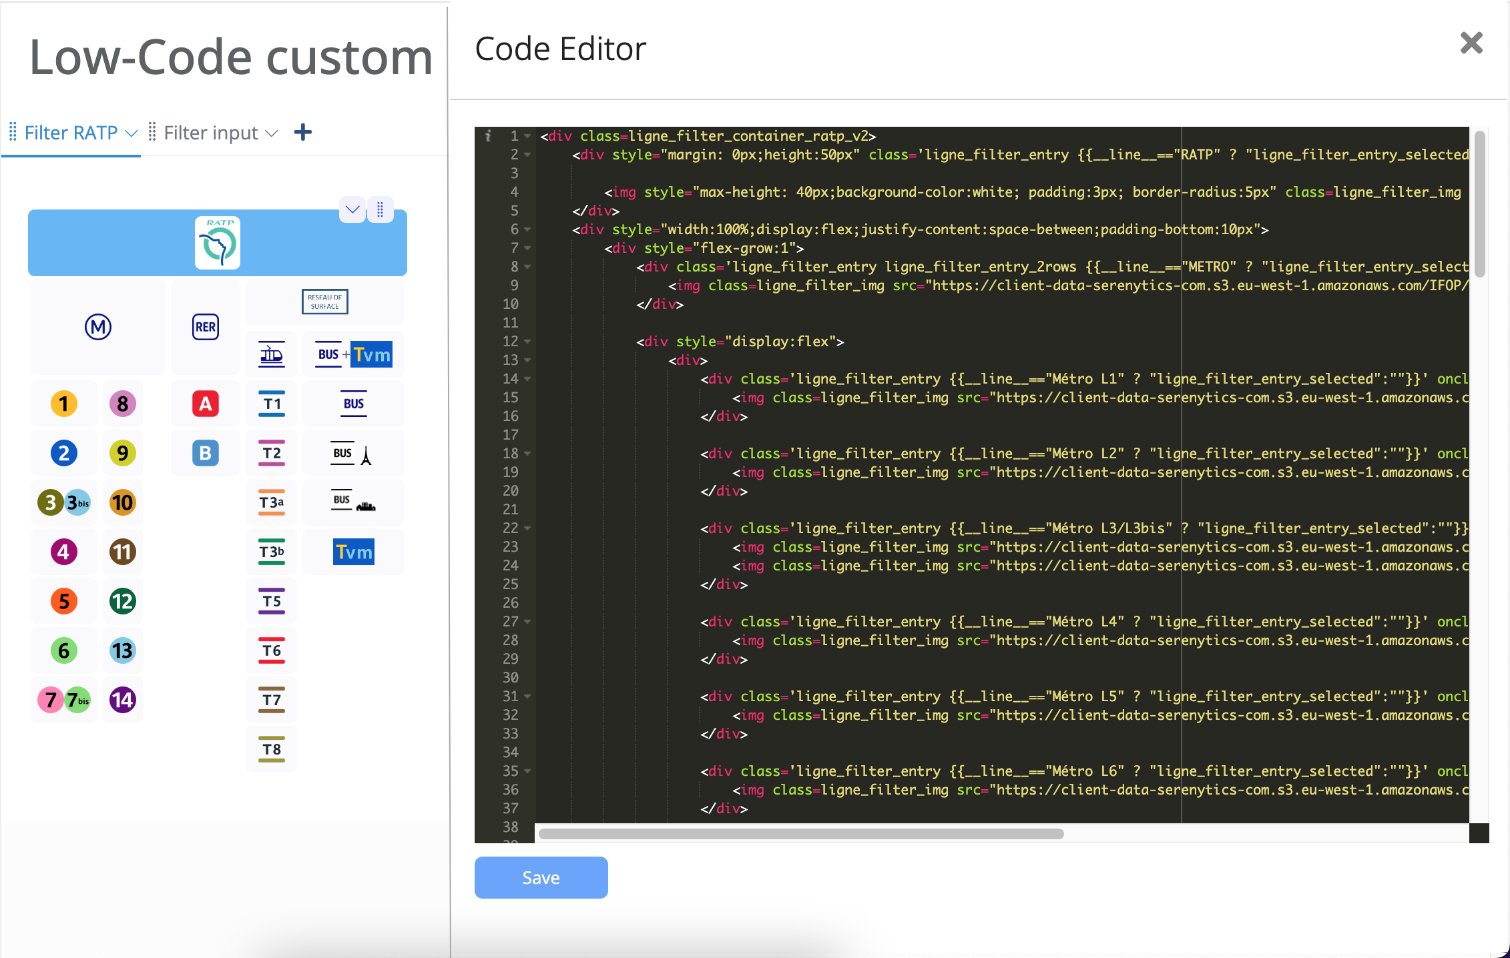Filter by Metro line 13
1510x958 pixels.
click(123, 650)
